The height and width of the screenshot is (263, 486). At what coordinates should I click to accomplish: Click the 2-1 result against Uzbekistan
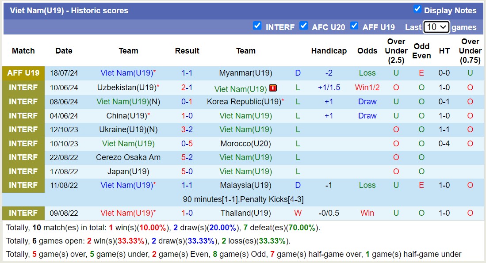[187, 88]
